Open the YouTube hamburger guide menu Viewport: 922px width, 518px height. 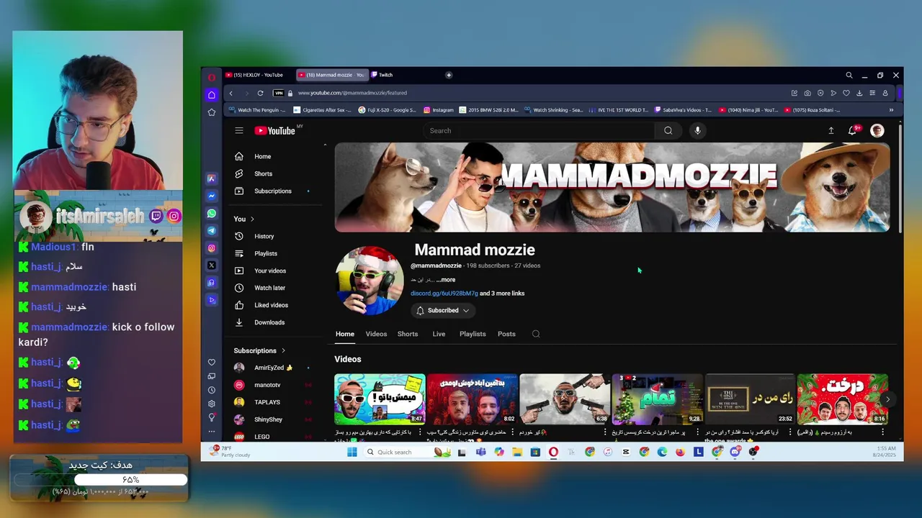tap(239, 130)
